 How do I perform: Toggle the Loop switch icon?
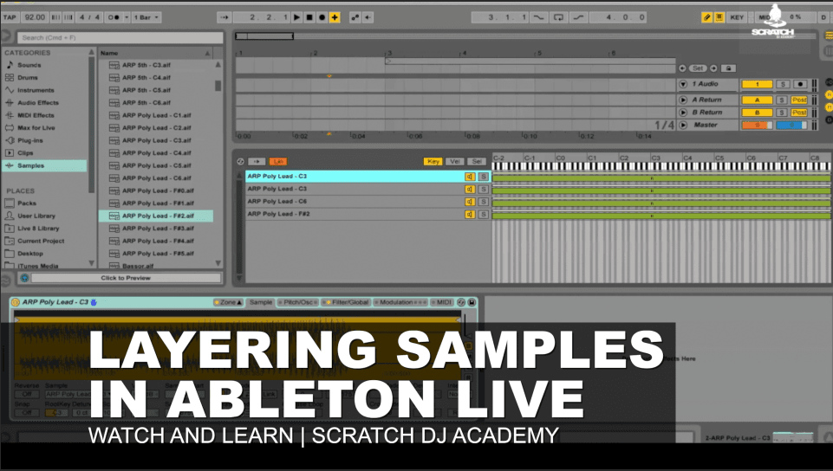[x=558, y=17]
